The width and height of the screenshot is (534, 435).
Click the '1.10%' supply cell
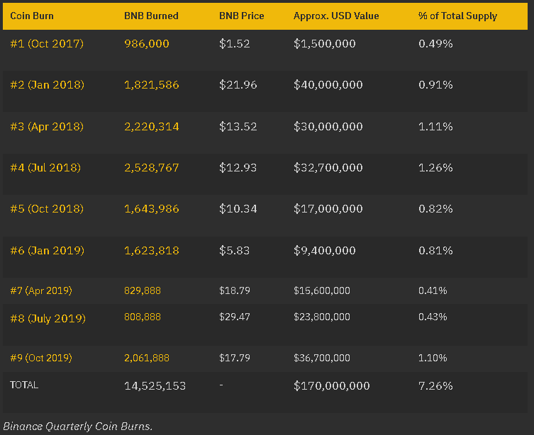(x=433, y=358)
